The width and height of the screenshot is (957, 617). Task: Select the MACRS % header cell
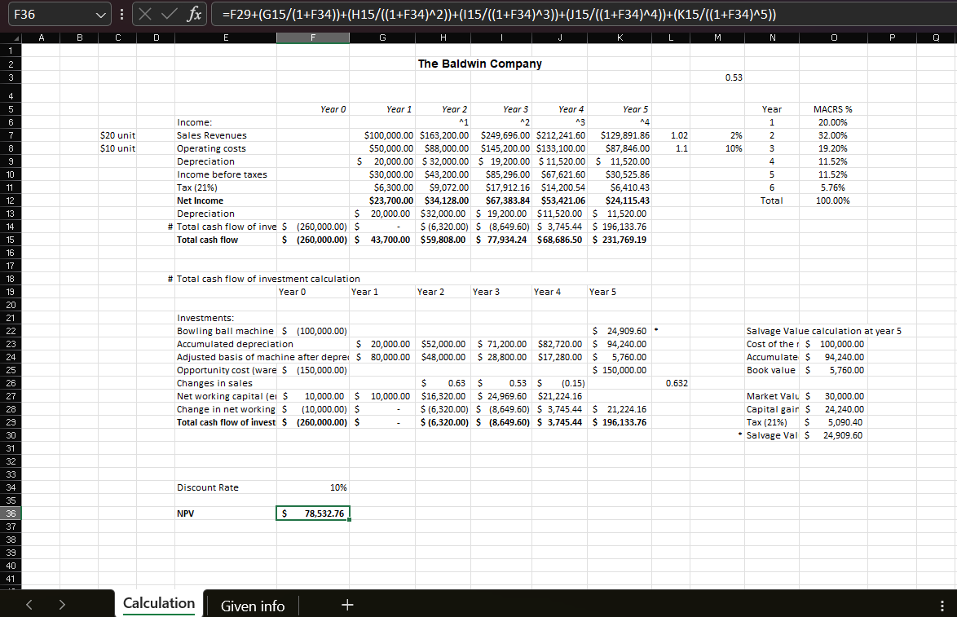[833, 108]
